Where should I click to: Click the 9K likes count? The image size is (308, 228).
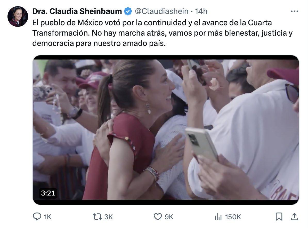169,217
